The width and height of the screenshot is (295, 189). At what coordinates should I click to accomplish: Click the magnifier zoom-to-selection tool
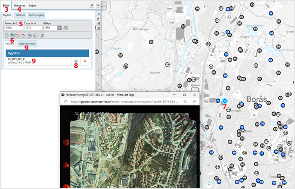point(36,35)
